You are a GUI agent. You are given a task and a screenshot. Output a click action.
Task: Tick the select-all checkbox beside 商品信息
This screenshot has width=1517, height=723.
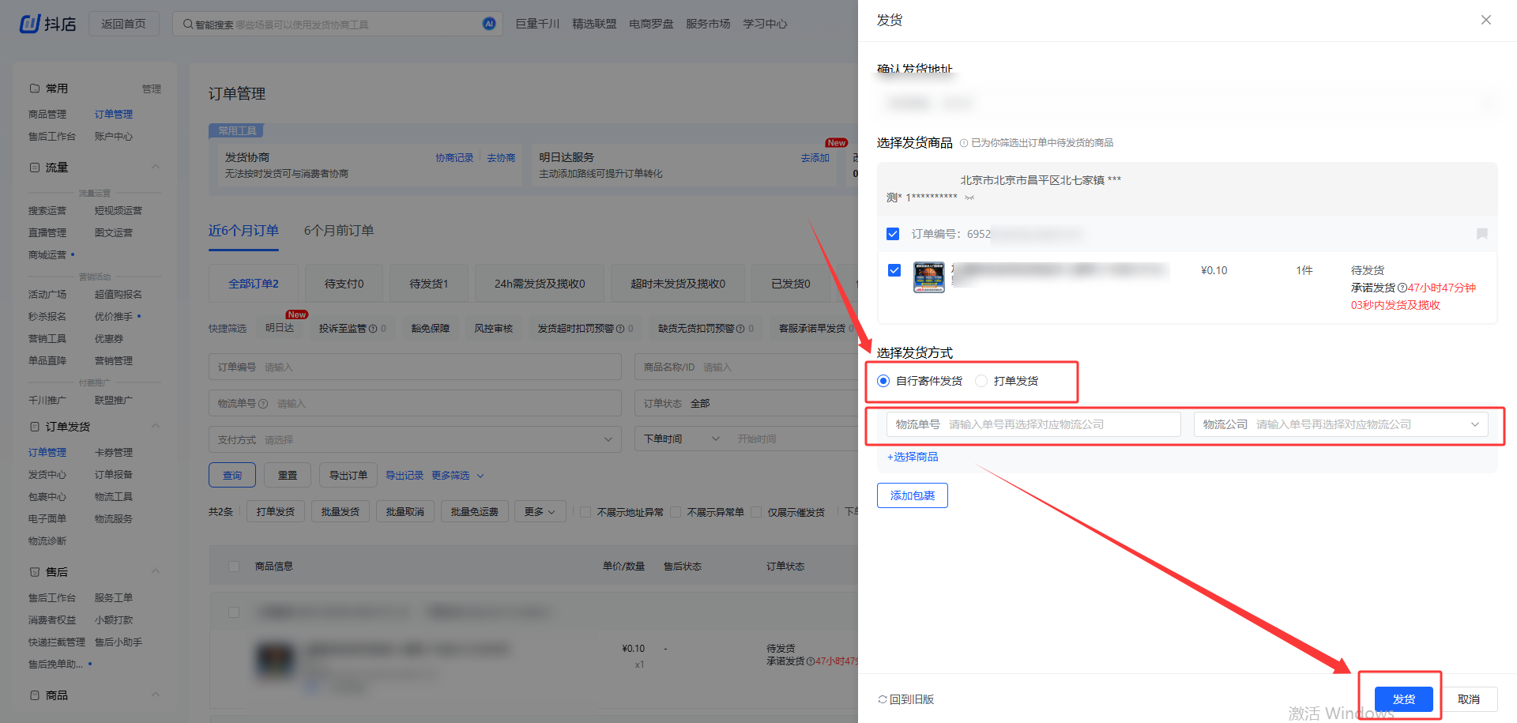click(234, 567)
